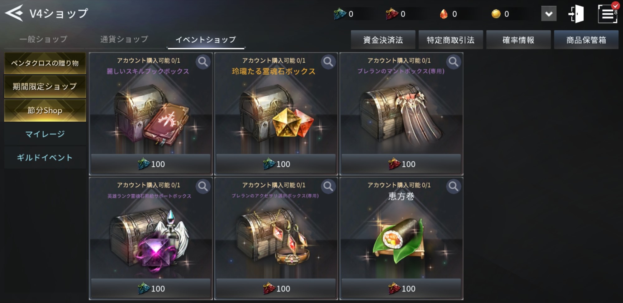Open 商品保管箱 button
The width and height of the screenshot is (623, 303).
point(586,40)
